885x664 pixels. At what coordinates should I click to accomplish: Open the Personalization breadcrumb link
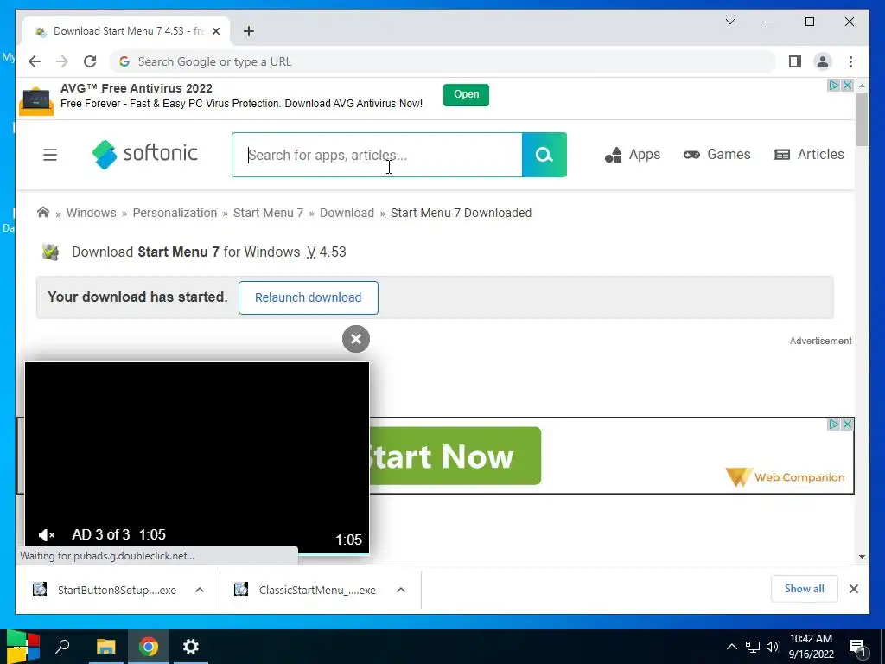[x=175, y=213]
